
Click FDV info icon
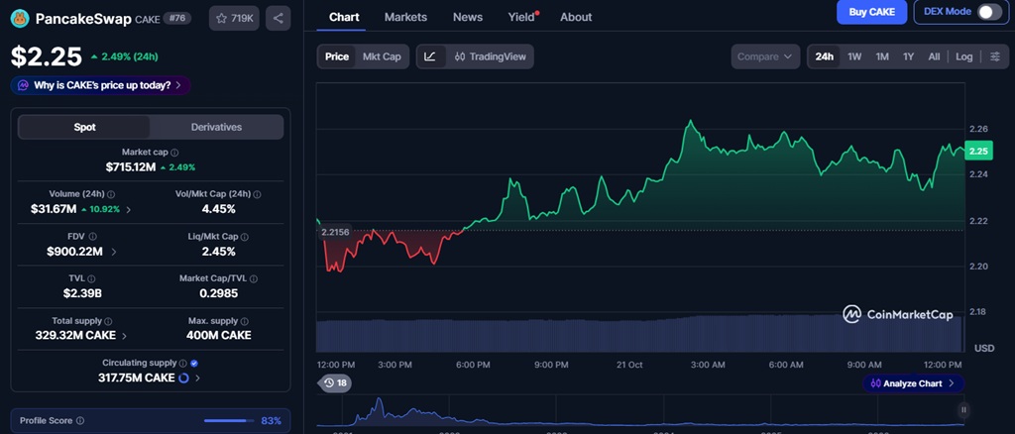click(92, 237)
